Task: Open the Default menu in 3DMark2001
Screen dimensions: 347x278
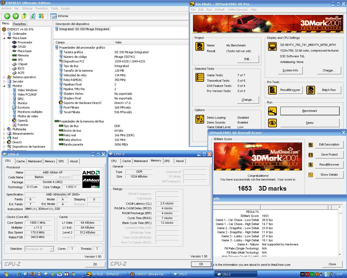Action: [x=220, y=10]
